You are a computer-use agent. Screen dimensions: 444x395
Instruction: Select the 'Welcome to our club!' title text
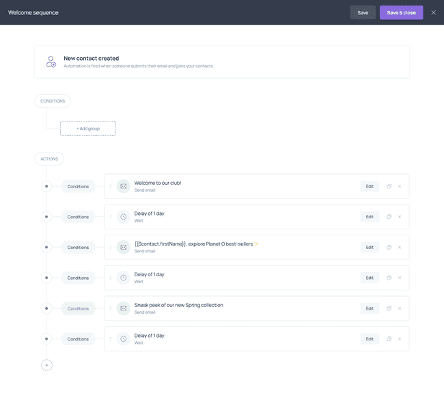click(x=158, y=183)
